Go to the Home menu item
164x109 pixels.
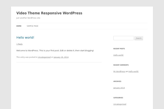pyautogui.click(x=19, y=26)
